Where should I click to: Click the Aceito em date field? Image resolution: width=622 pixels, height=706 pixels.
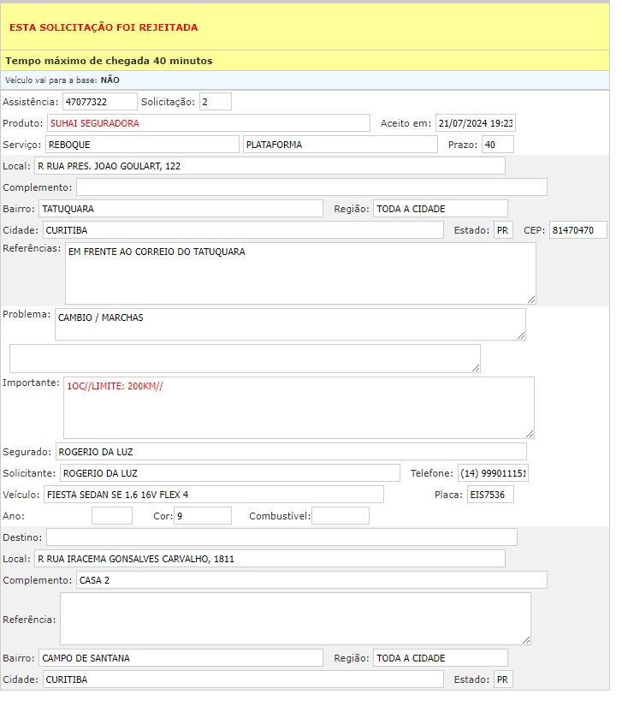click(475, 123)
